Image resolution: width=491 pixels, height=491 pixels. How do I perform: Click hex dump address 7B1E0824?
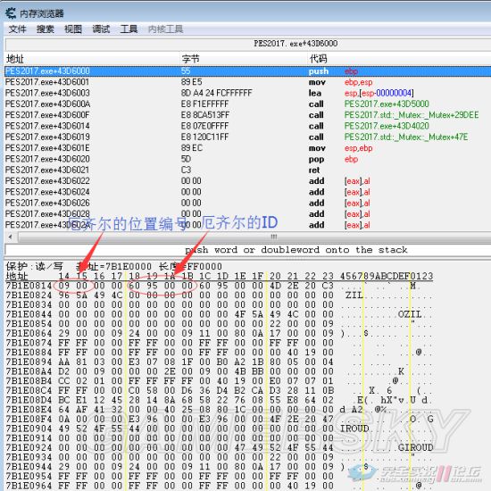tap(29, 295)
